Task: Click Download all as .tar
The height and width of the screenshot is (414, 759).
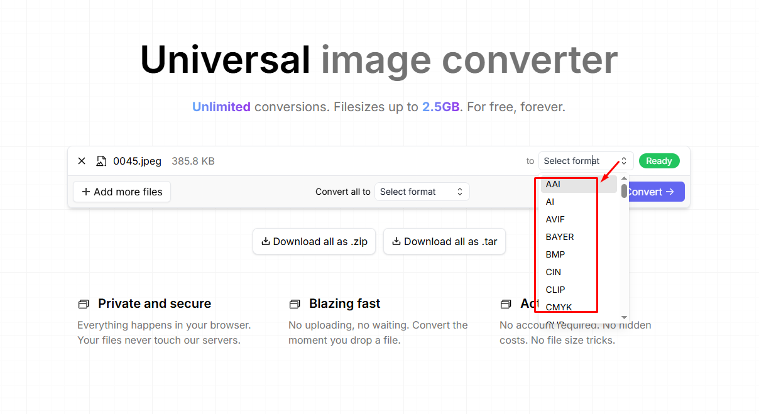Action: (x=444, y=241)
